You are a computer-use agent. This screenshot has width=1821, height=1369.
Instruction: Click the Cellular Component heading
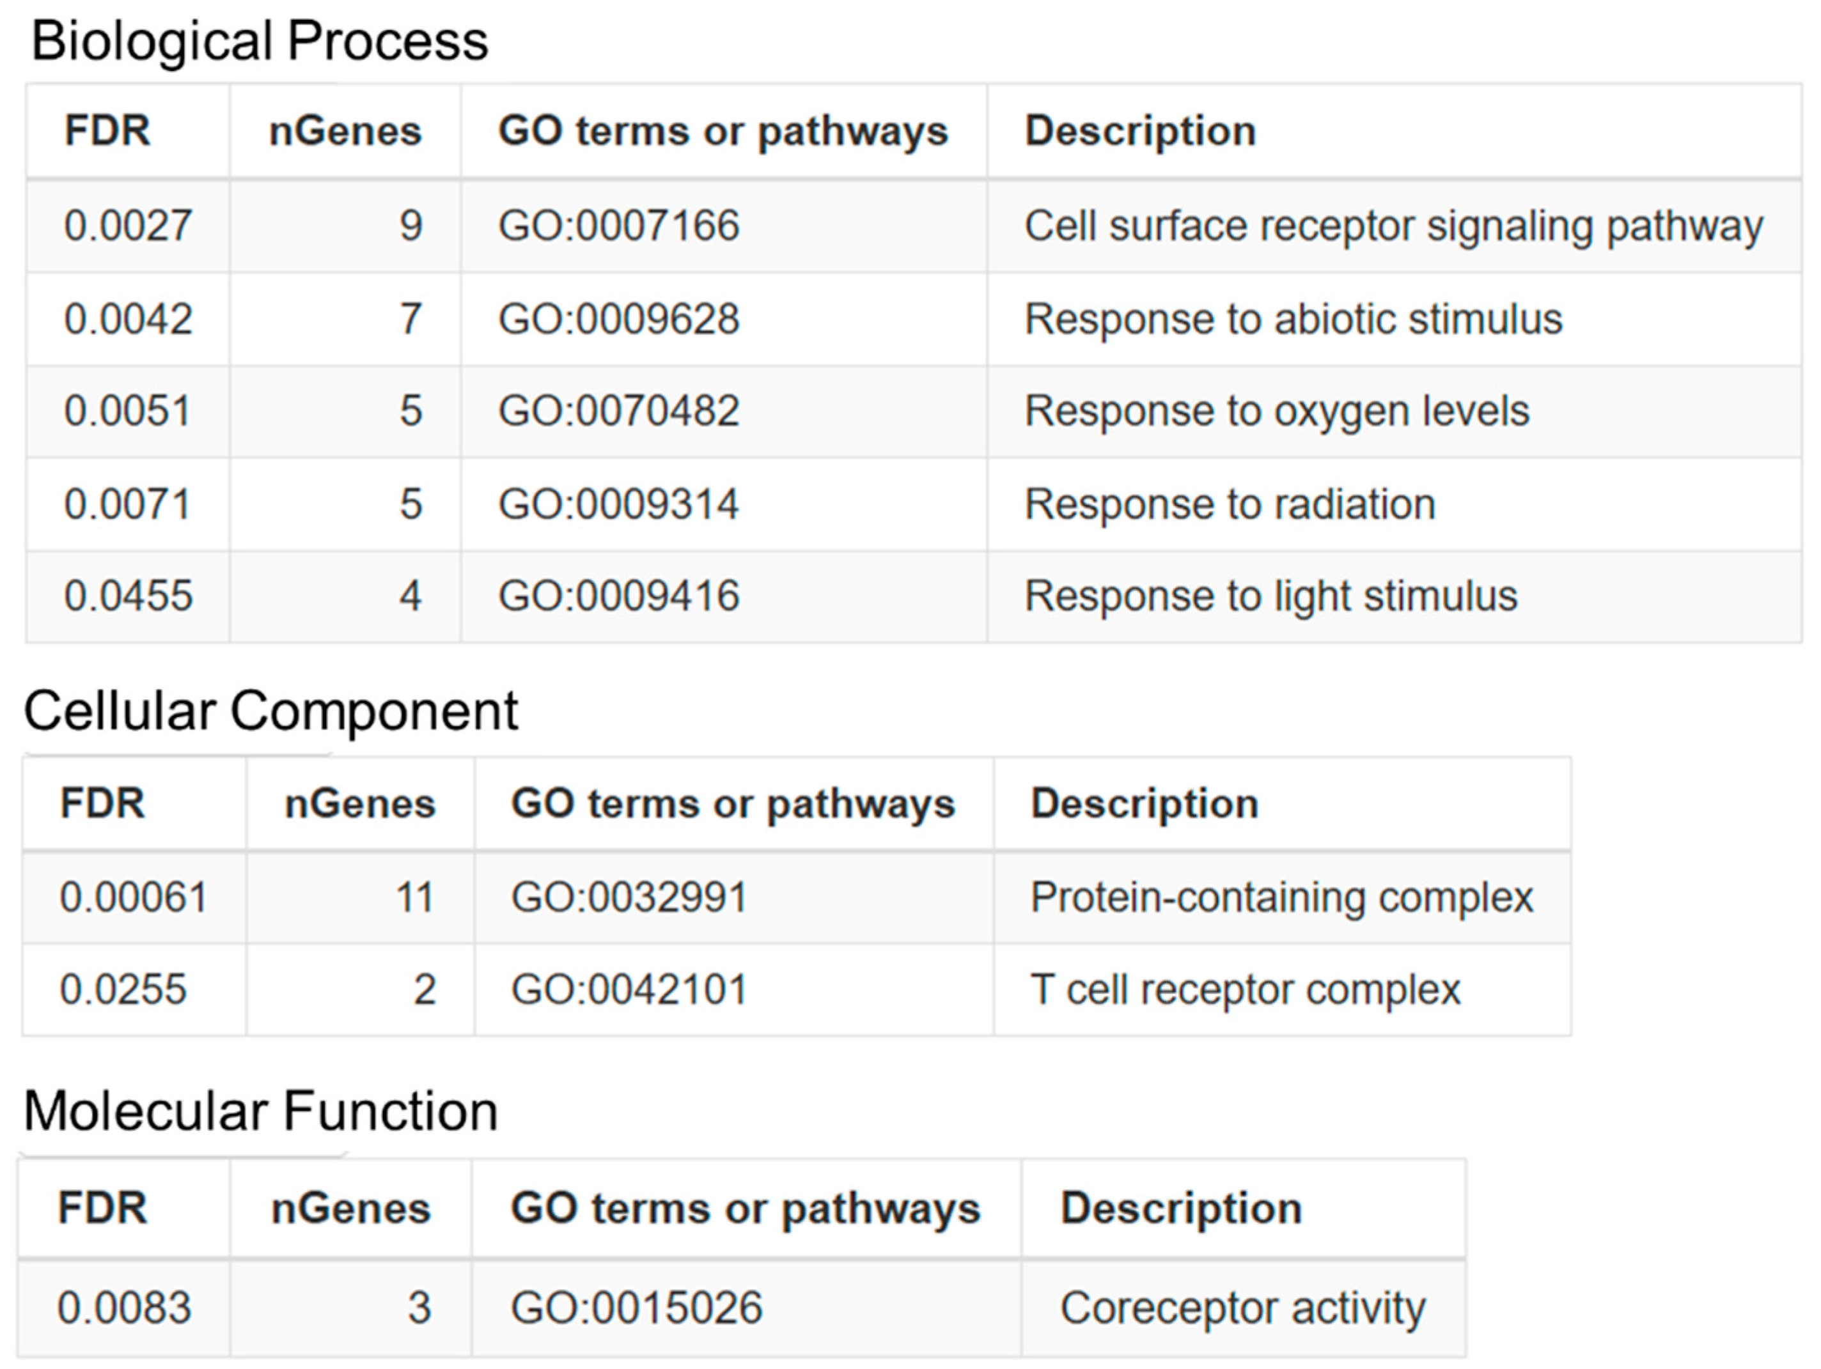coord(271,711)
